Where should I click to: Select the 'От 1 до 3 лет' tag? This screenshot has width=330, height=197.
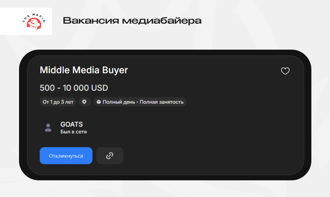pos(58,102)
